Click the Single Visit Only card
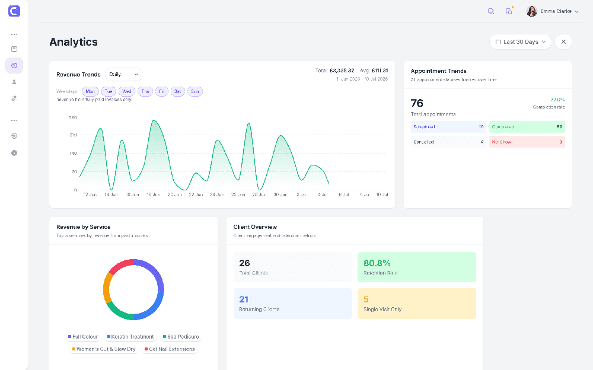Screen dimensions: 593x370 click(x=417, y=304)
